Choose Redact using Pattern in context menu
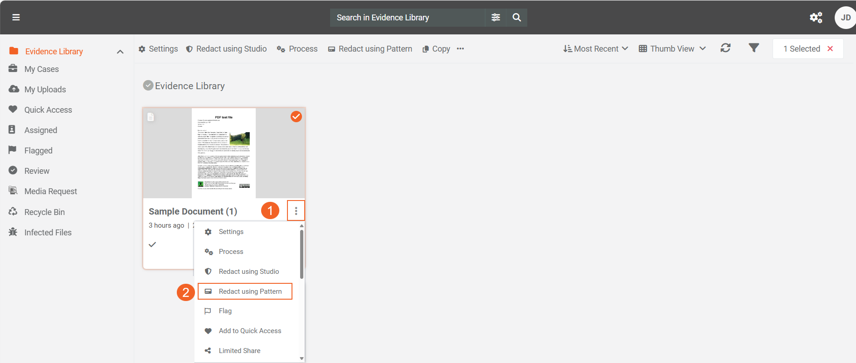 (x=250, y=291)
